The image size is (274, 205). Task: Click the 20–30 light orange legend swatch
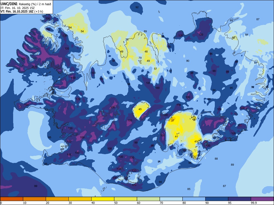point(57,199)
